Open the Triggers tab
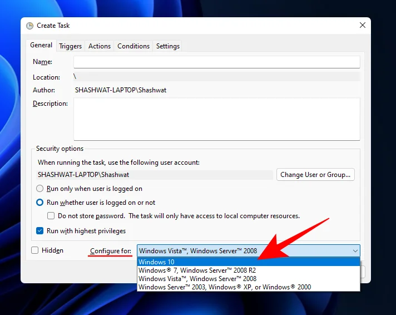Screen dimensions: 396x315 click(x=70, y=46)
